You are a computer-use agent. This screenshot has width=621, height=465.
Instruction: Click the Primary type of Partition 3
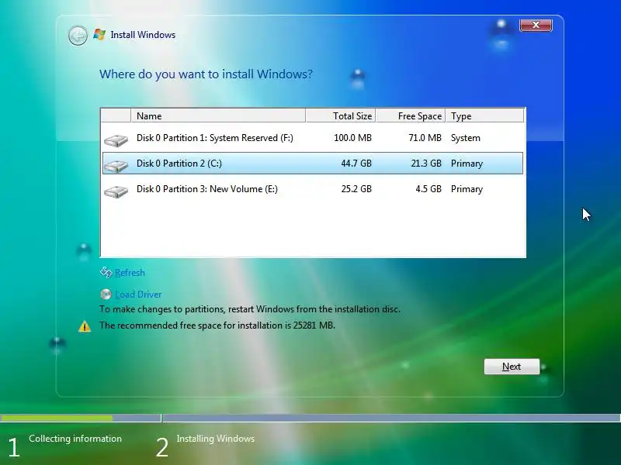467,189
